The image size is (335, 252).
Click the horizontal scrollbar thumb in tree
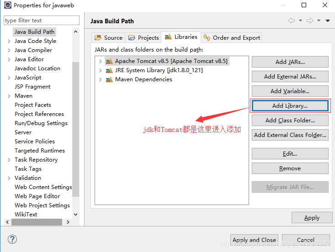pos(37,222)
